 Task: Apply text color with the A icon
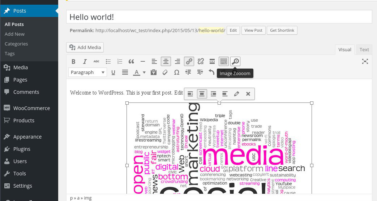(x=137, y=72)
